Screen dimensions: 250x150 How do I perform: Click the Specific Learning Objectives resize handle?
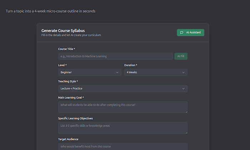186,132
